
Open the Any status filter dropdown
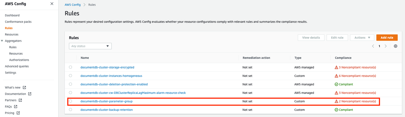tap(90, 46)
